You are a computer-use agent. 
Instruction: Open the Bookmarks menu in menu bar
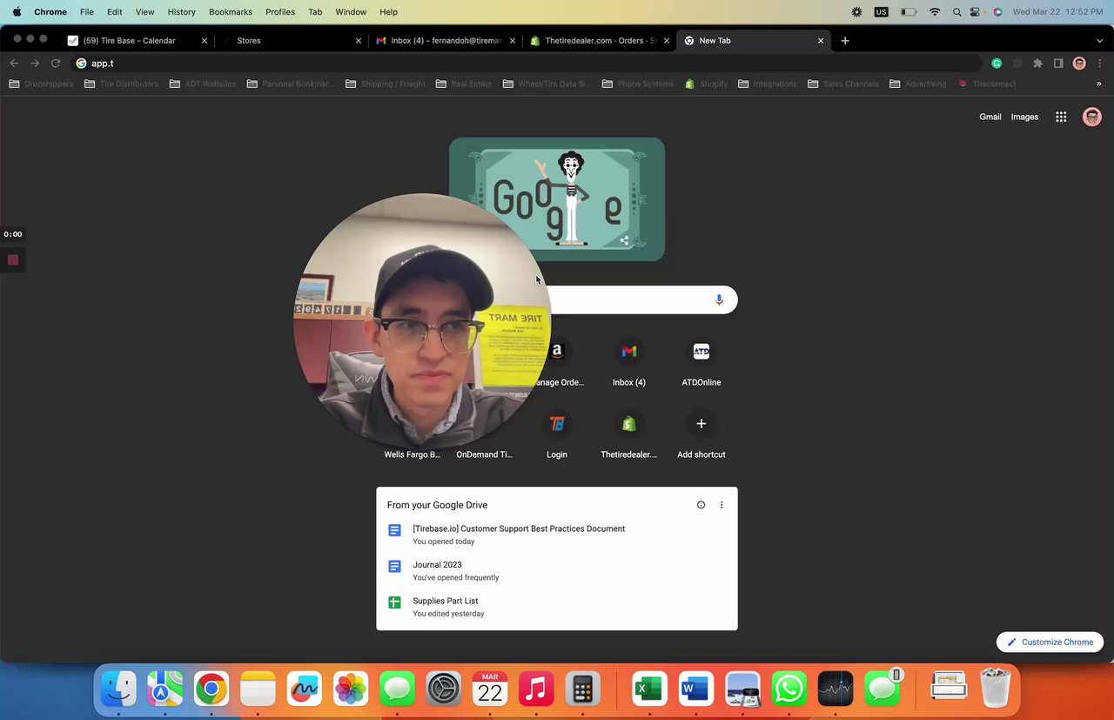pyautogui.click(x=231, y=12)
